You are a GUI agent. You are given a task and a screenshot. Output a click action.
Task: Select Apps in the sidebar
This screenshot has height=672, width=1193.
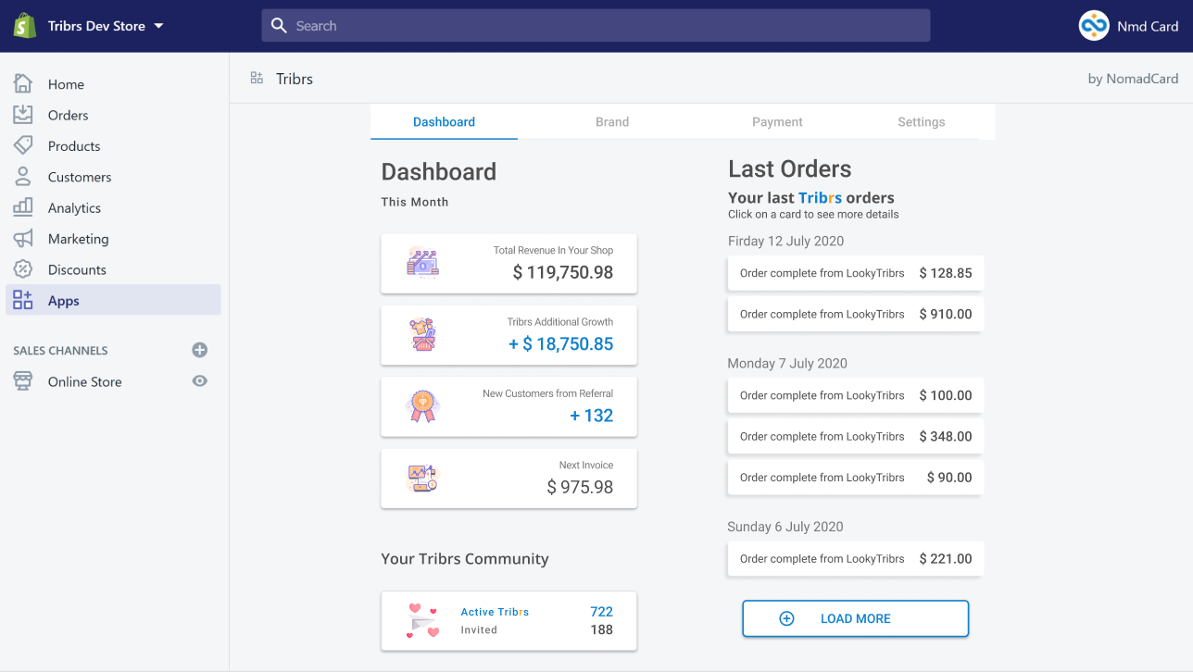point(113,300)
